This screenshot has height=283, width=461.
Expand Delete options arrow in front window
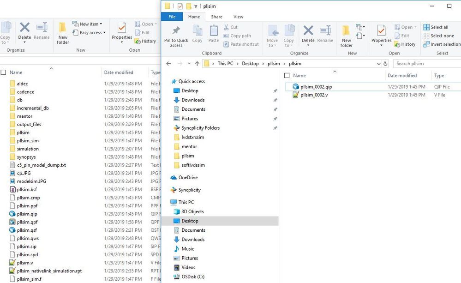pyautogui.click(x=308, y=45)
